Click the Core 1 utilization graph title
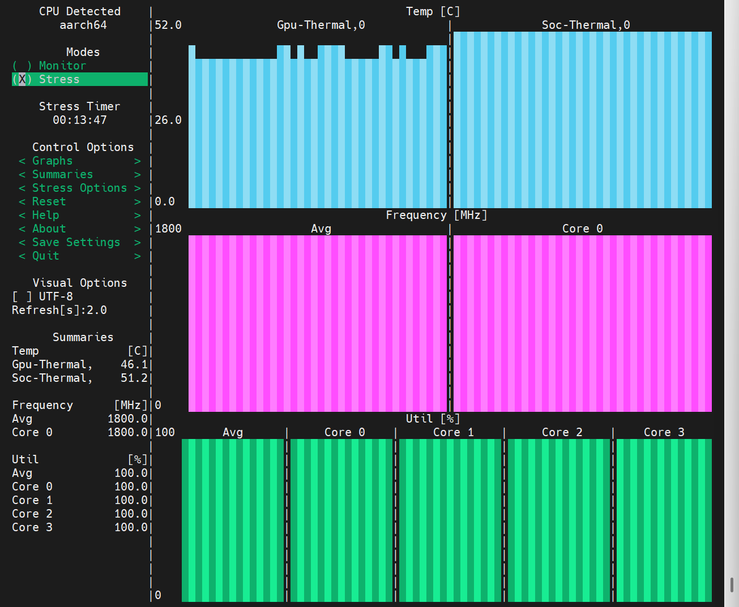 coord(454,432)
